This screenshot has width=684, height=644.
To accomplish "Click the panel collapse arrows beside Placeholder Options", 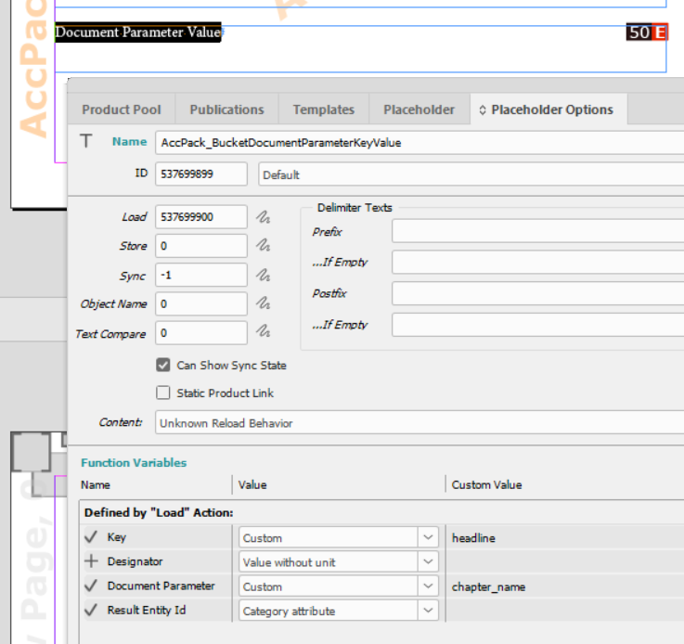I will point(483,109).
